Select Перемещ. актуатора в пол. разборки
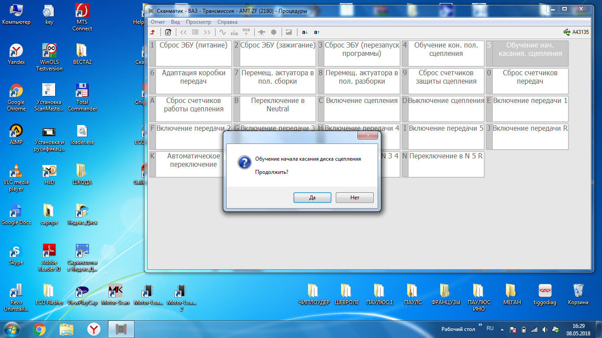The height and width of the screenshot is (338, 602). 359,81
